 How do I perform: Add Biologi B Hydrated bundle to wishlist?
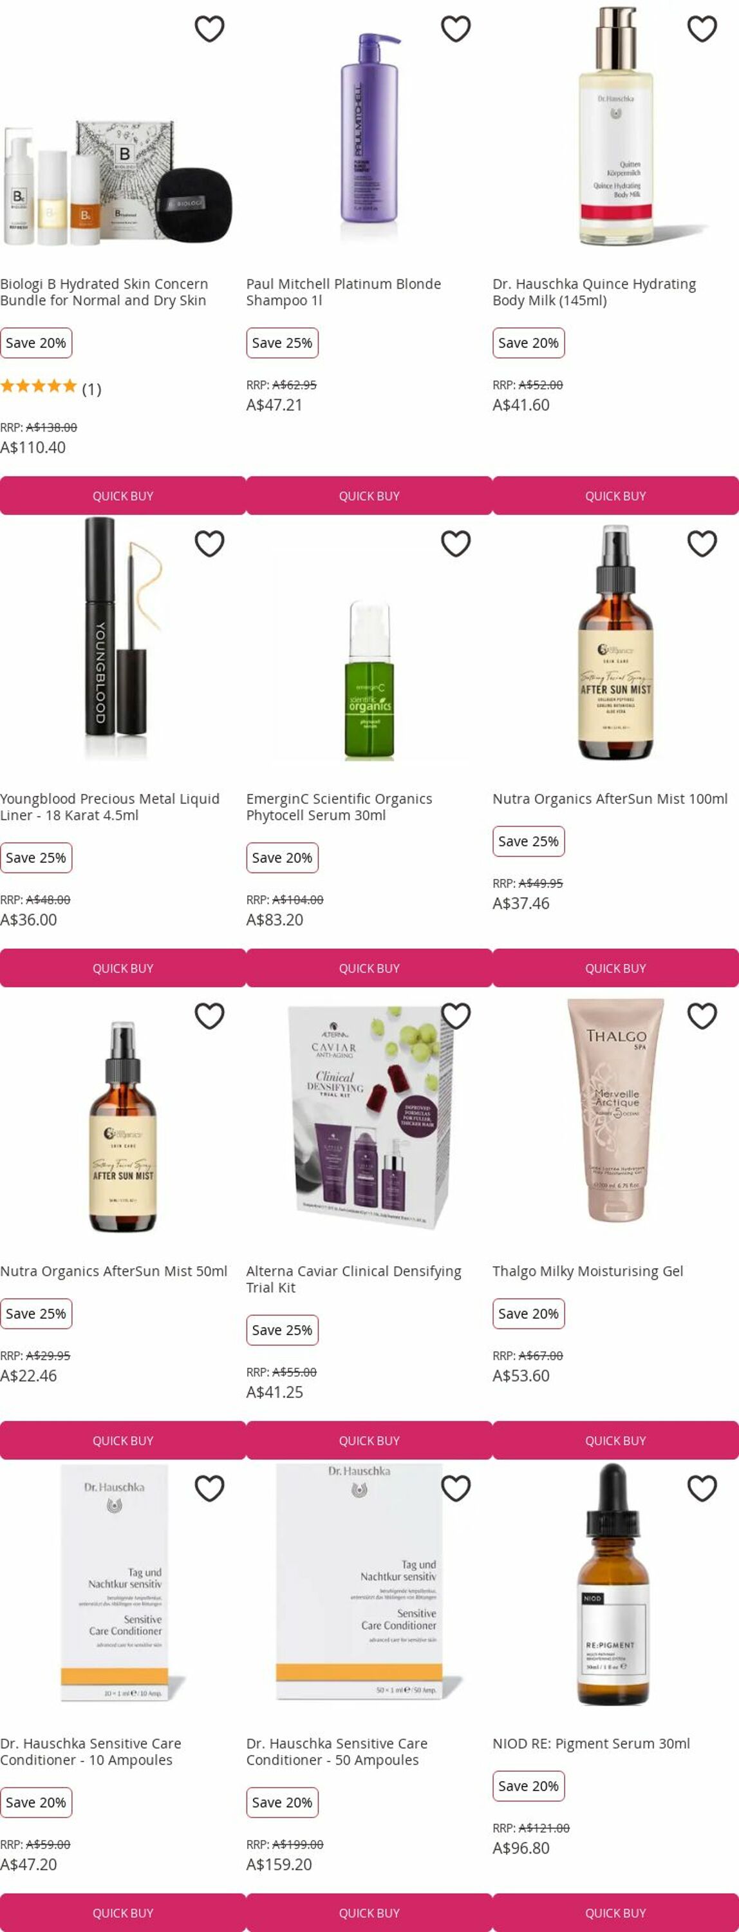click(x=209, y=28)
